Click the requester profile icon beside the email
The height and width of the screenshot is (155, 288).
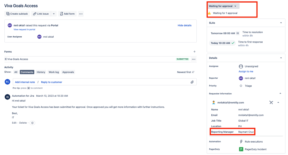[x=214, y=103]
